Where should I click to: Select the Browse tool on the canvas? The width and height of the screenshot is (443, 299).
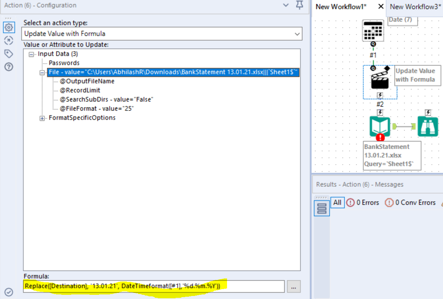[x=428, y=126]
